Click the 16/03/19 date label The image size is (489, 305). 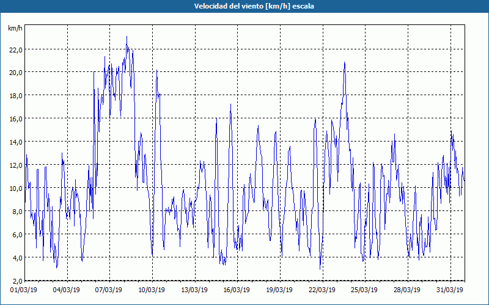[237, 290]
